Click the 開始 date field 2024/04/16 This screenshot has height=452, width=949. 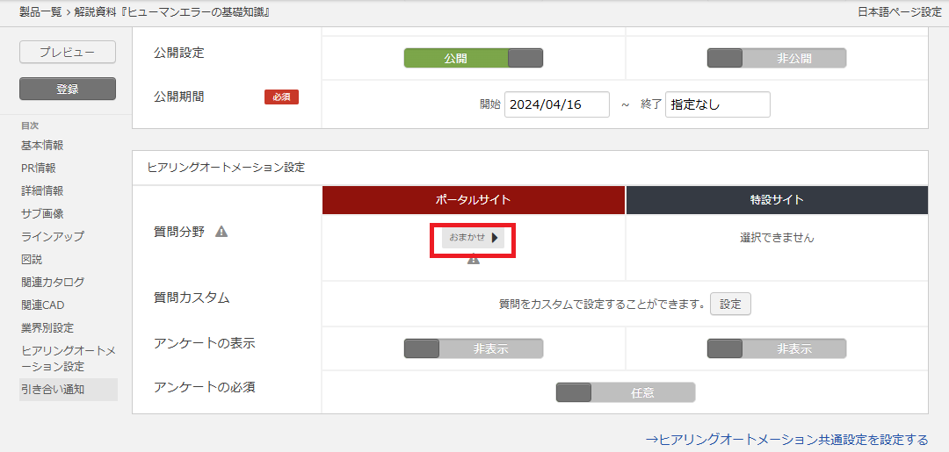pyautogui.click(x=556, y=104)
